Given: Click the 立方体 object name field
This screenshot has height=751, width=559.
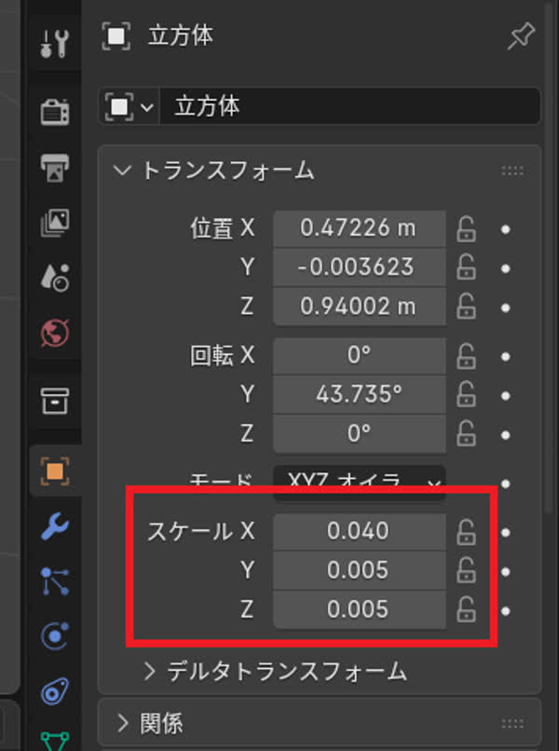Looking at the screenshot, I should [349, 106].
